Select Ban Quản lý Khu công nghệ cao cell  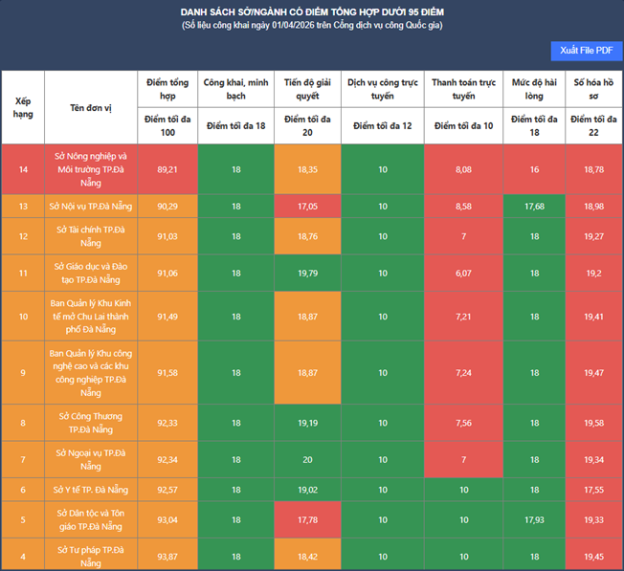click(91, 373)
